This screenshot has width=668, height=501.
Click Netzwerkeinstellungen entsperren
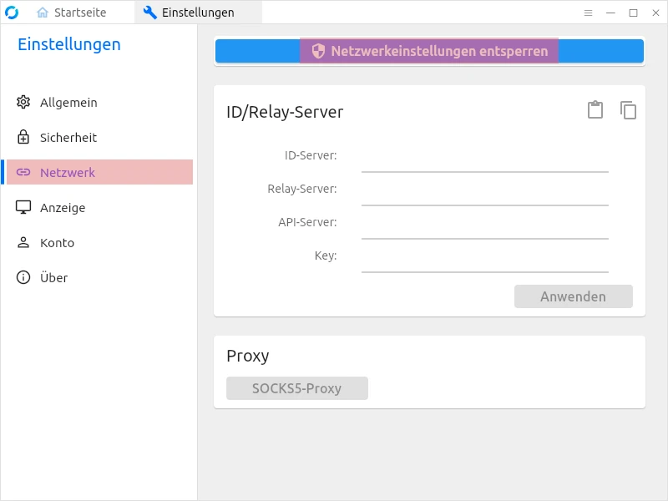point(428,50)
